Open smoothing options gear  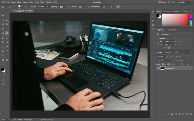pos(111,7)
